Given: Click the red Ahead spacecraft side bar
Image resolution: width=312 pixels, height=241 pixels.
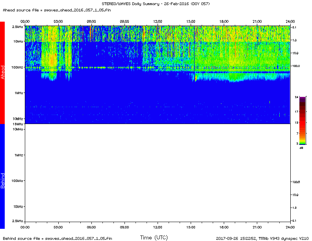Looking at the screenshot, I should [2, 73].
